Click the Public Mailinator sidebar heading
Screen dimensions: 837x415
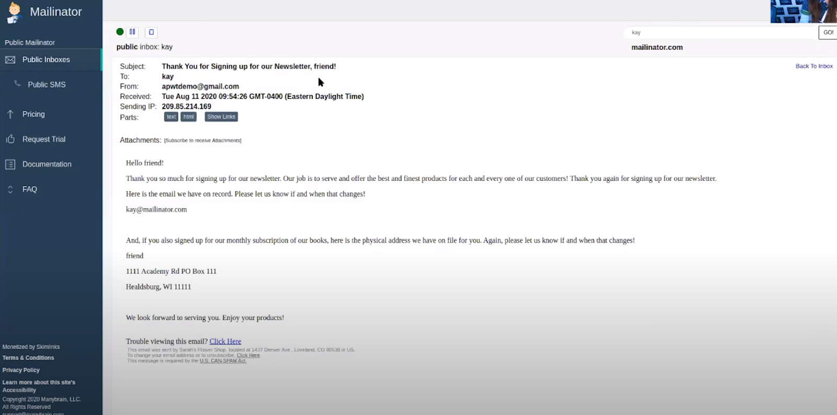(x=30, y=42)
